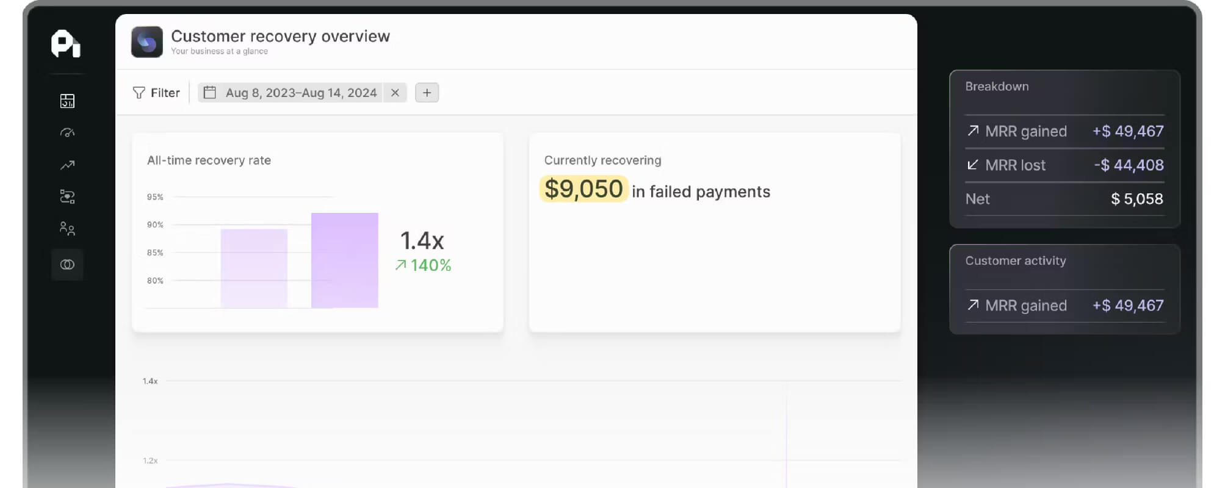
Task: Click the All-time recovery rate title
Action: [209, 160]
